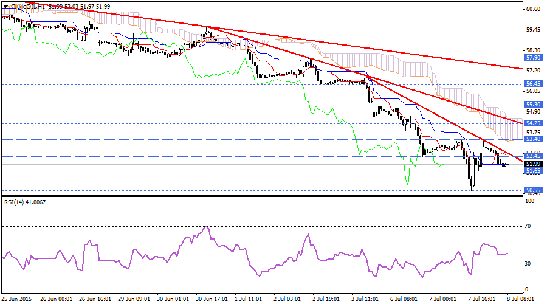Select the 52.45 price level tag

[532, 156]
